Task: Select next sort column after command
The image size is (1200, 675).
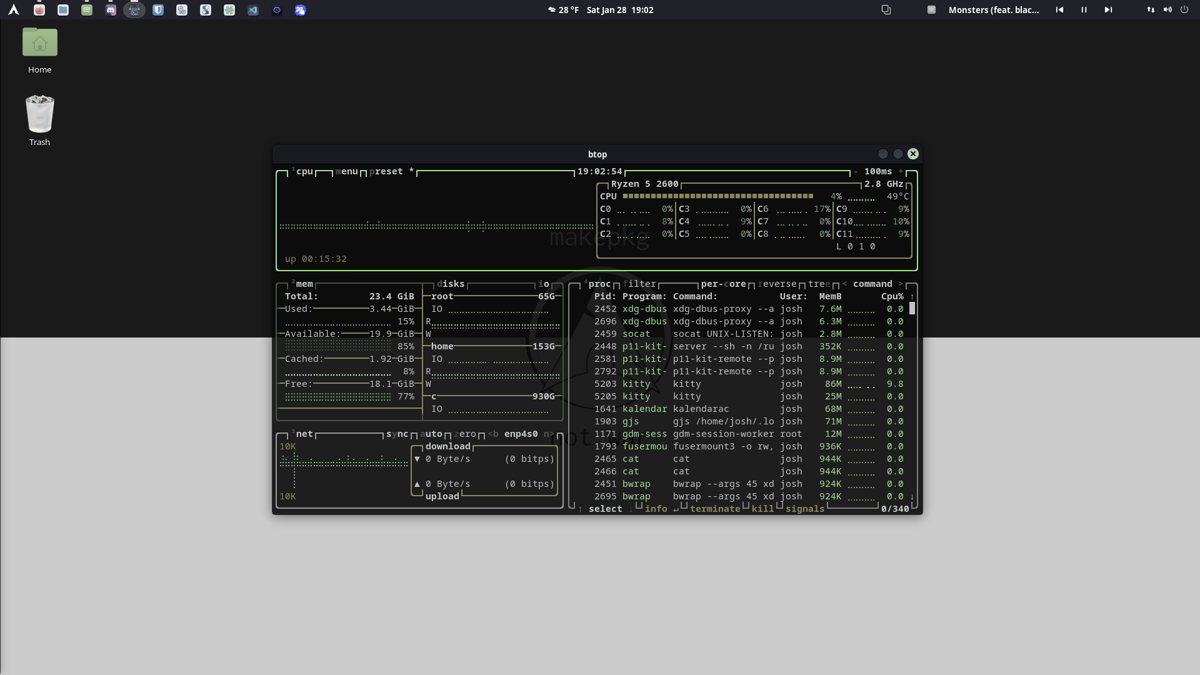Action: 901,284
